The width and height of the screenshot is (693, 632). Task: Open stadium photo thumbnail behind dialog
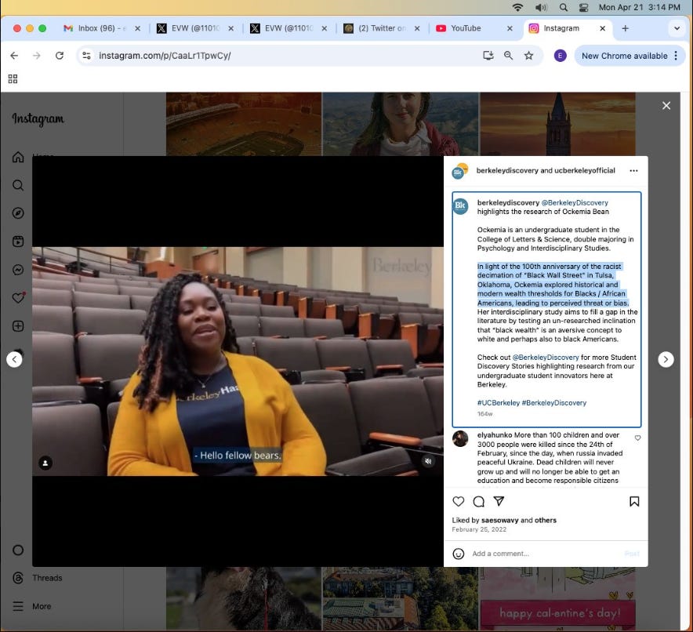pos(244,124)
